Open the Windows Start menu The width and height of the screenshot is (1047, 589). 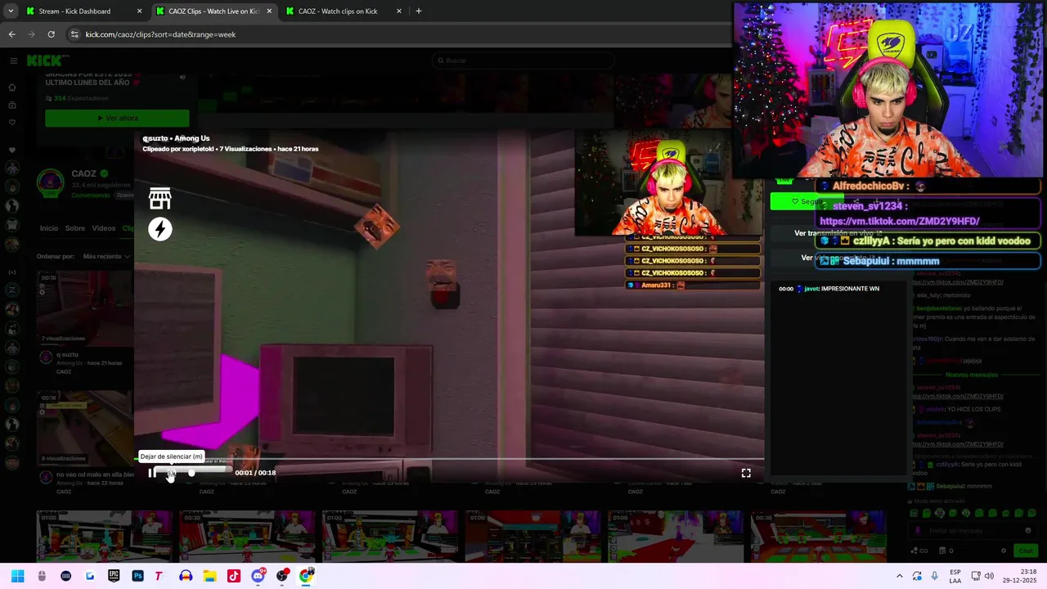(x=18, y=576)
